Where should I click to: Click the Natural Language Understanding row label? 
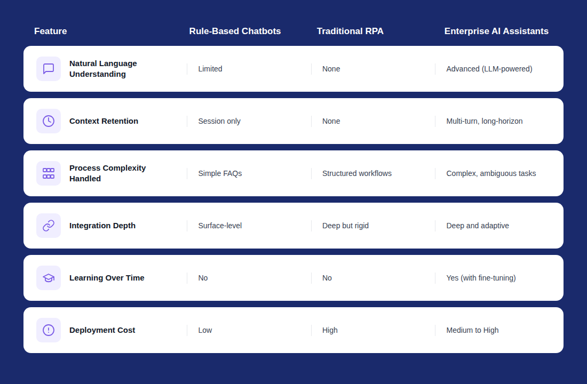103,69
